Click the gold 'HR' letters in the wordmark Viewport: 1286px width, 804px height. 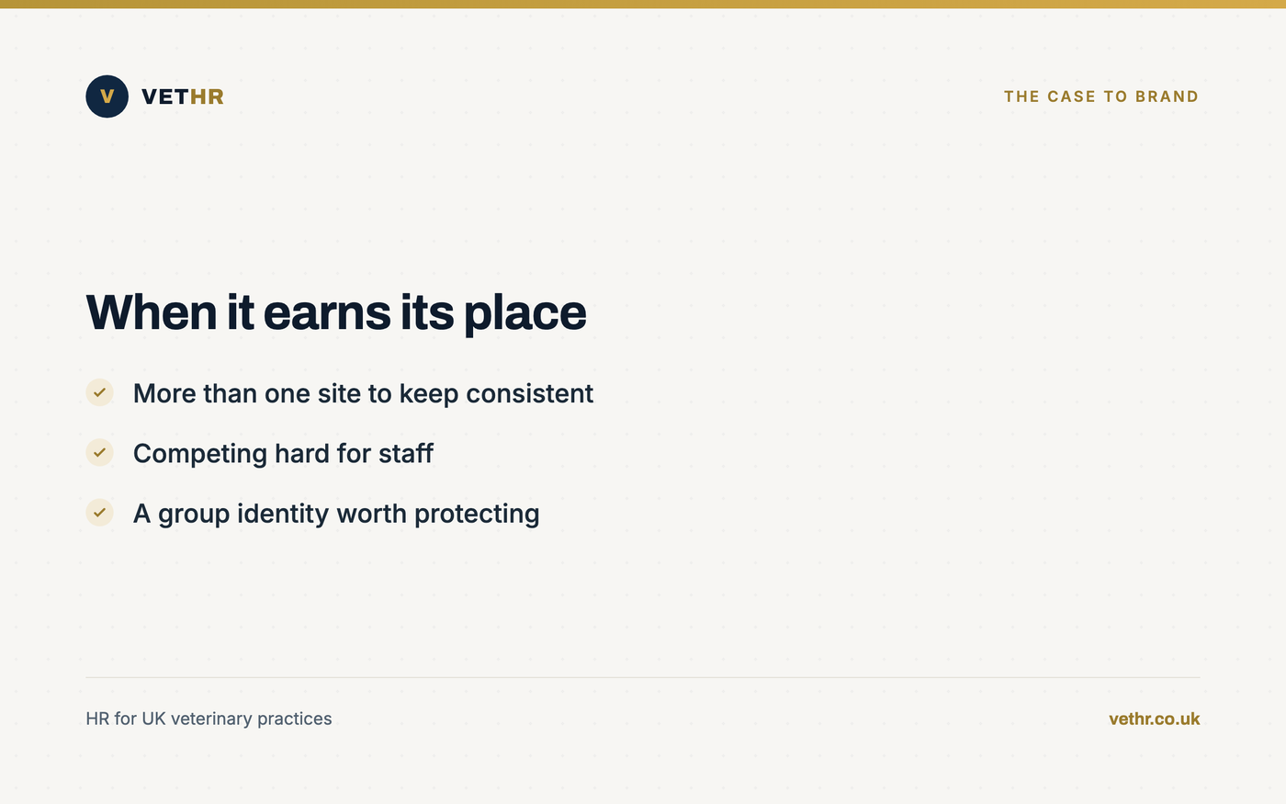pyautogui.click(x=207, y=96)
